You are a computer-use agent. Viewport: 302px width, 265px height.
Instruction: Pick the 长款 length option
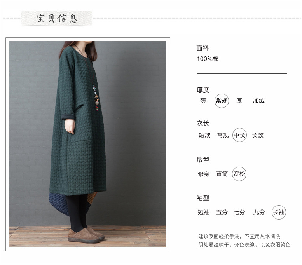click(258, 135)
